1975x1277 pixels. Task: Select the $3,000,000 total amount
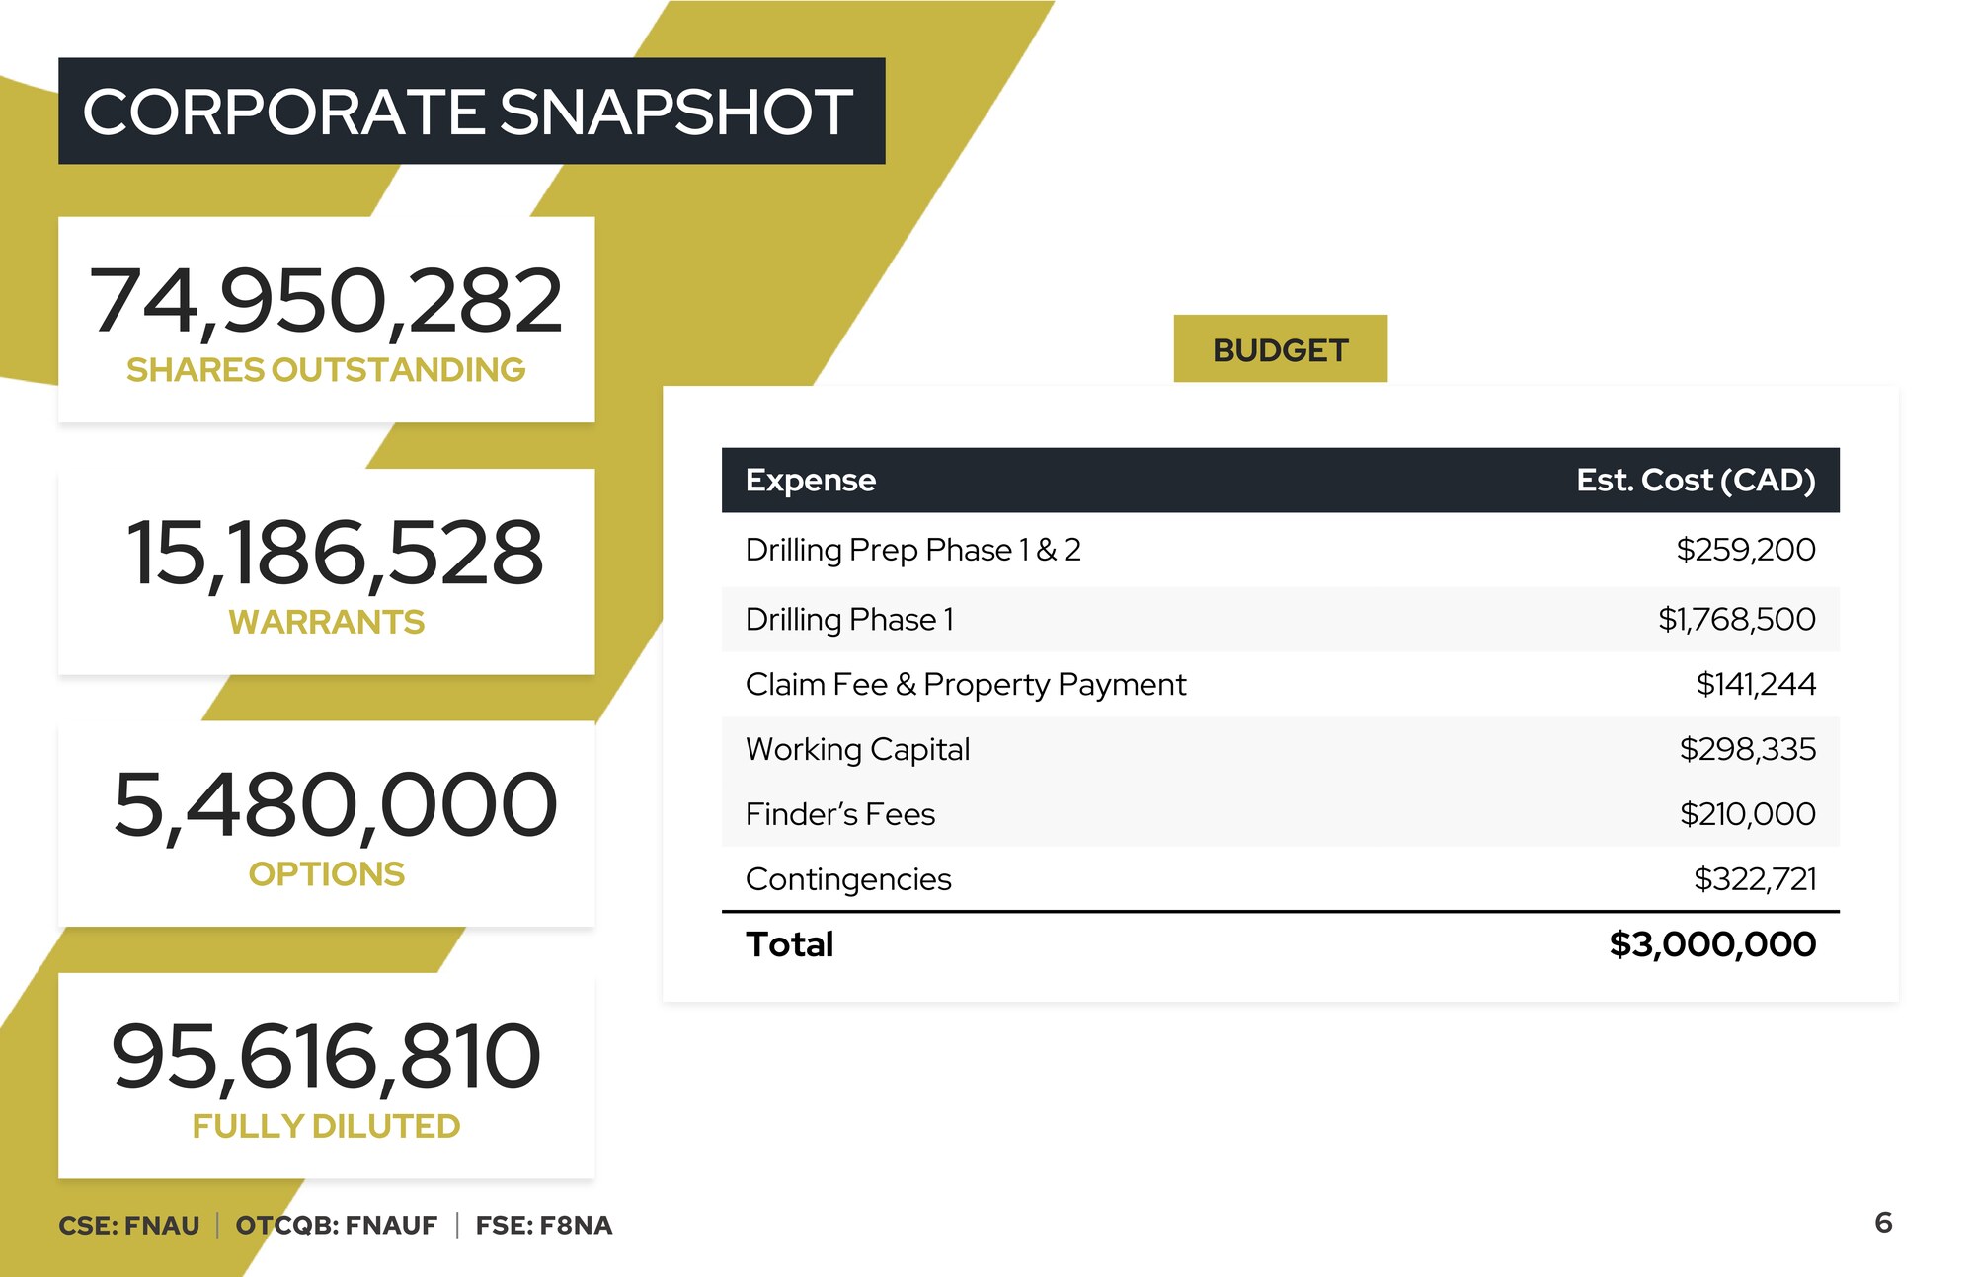pyautogui.click(x=1712, y=944)
